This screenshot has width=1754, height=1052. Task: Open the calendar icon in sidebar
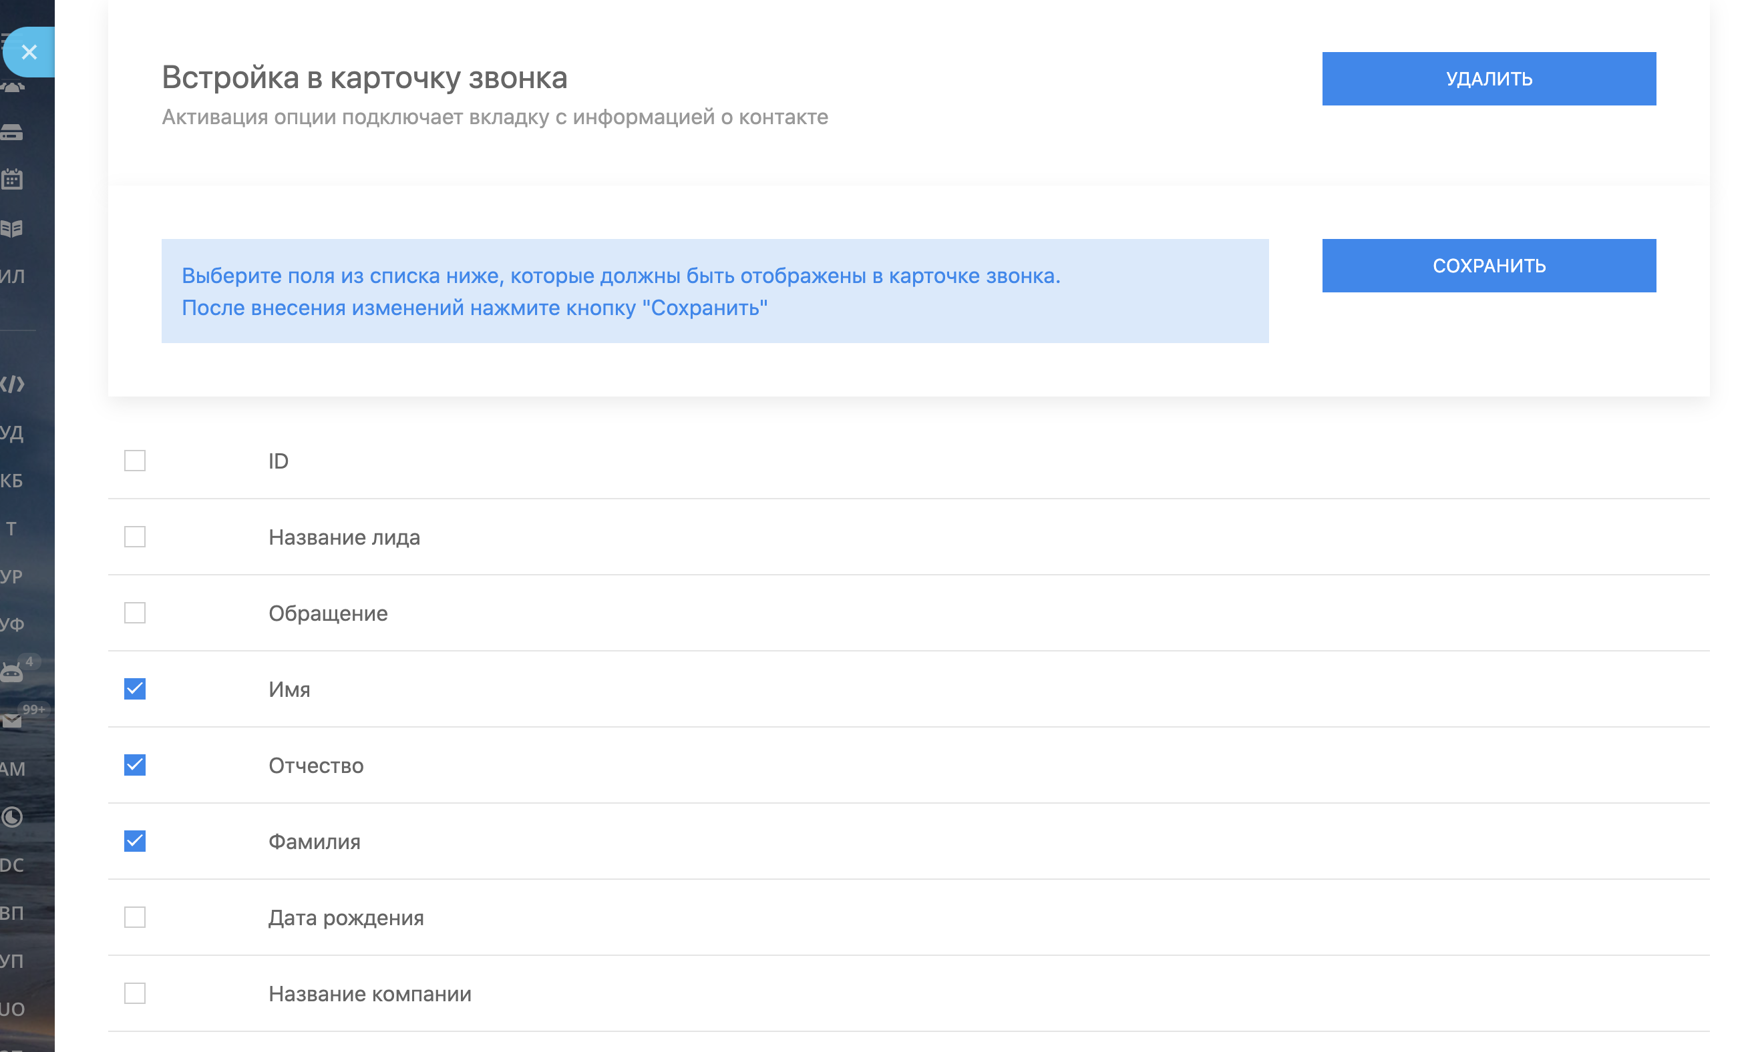point(12,180)
